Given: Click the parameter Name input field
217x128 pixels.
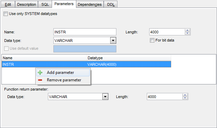Looking at the screenshot, I should pos(85,32).
